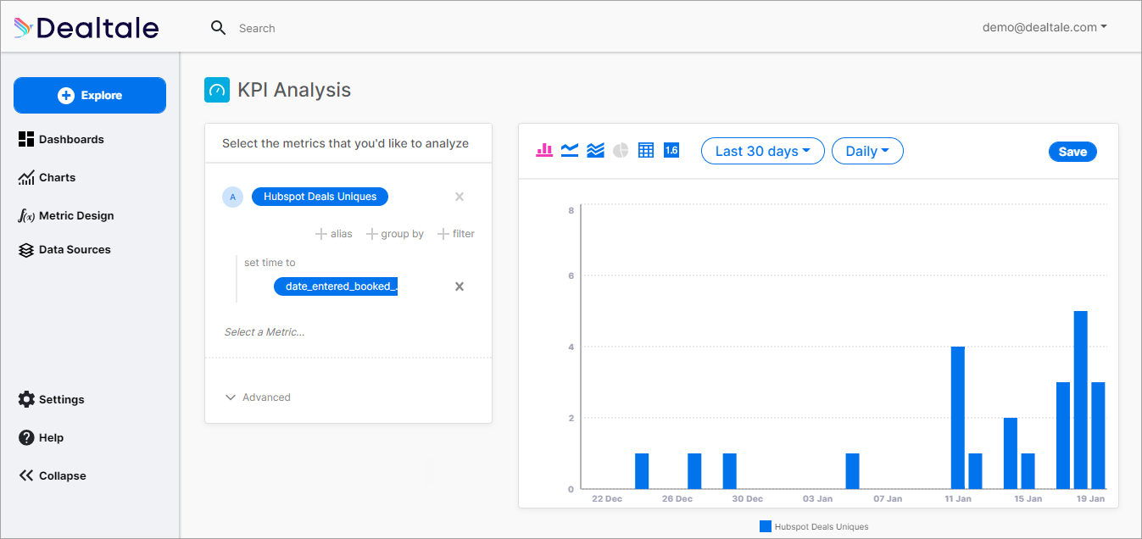Open the Last 30 days dropdown
Screen dimensions: 1142x539
pos(763,151)
